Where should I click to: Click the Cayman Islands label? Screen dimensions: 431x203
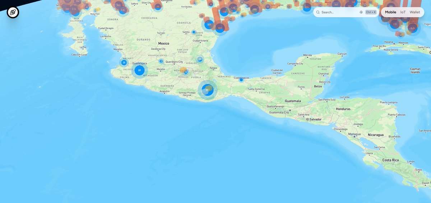coord(415,71)
